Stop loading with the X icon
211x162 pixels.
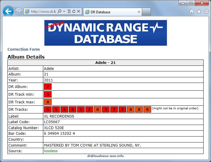pyautogui.click(x=79, y=12)
